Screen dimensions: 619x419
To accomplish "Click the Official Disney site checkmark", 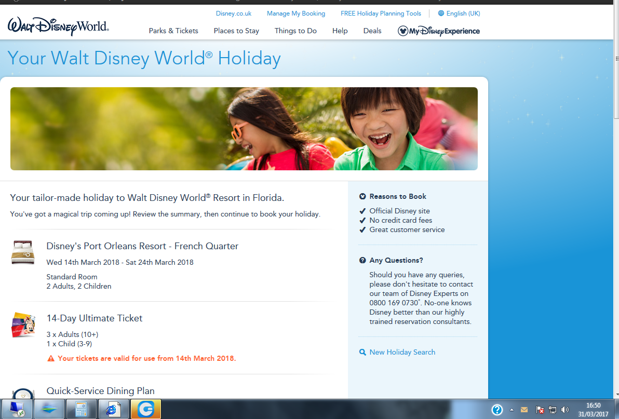I will pyautogui.click(x=362, y=211).
